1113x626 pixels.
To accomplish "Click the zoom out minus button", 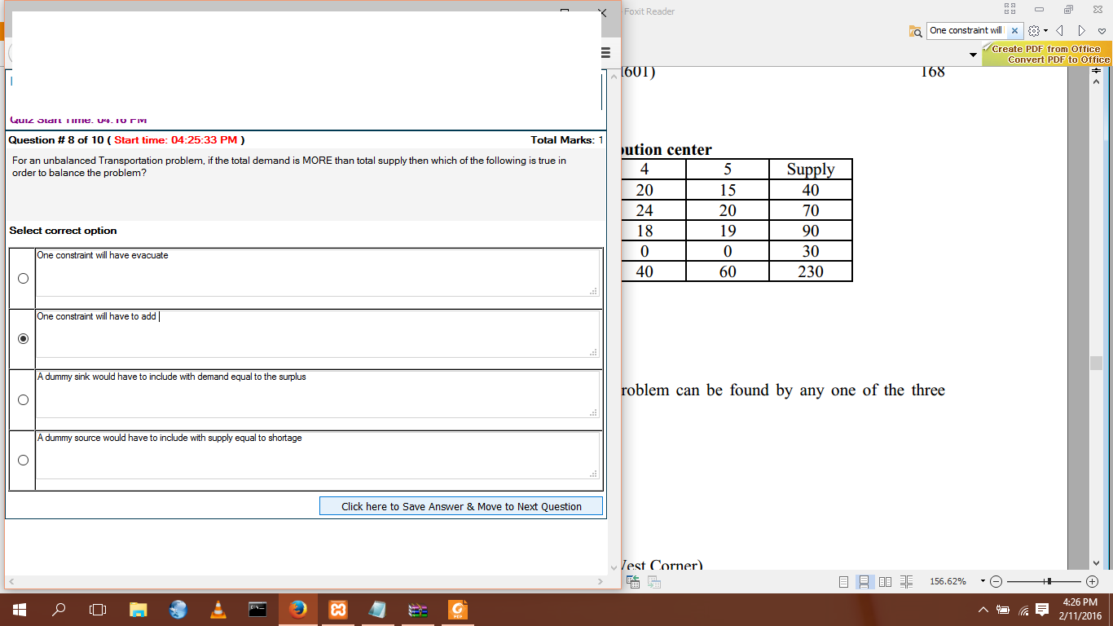I will coord(996,582).
